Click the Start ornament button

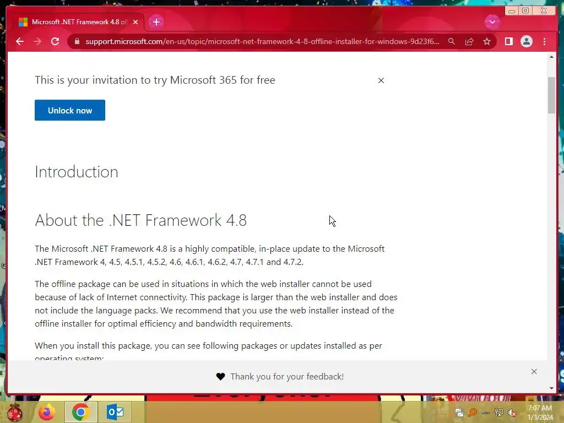pos(14,412)
